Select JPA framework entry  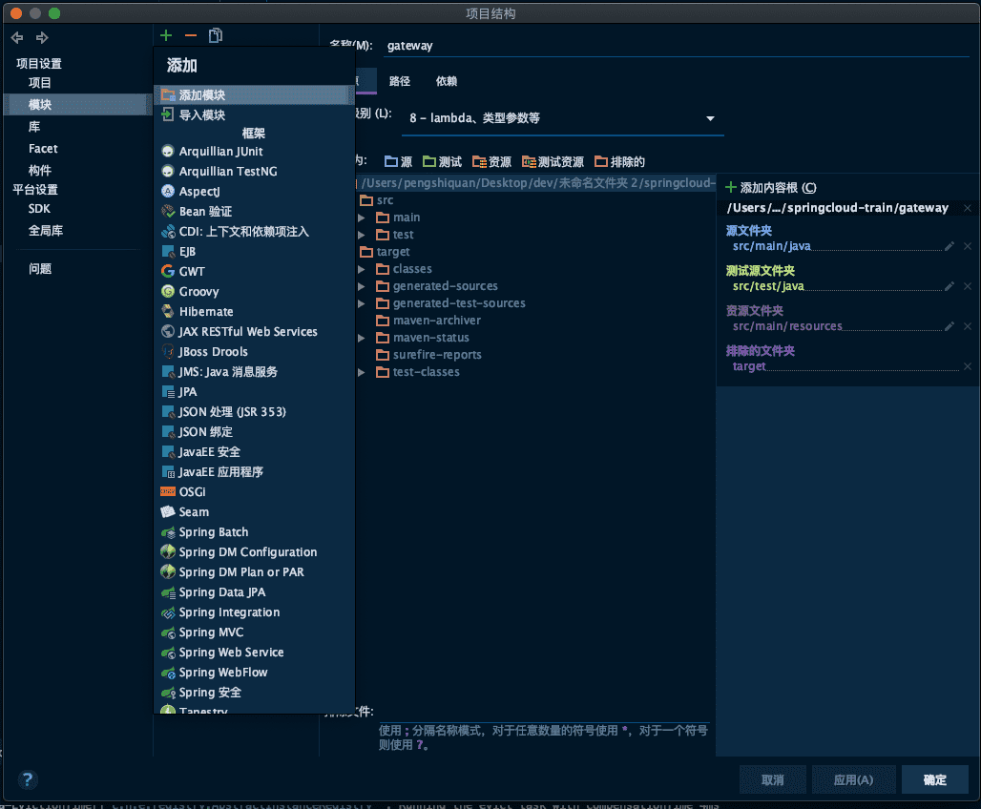coord(254,392)
